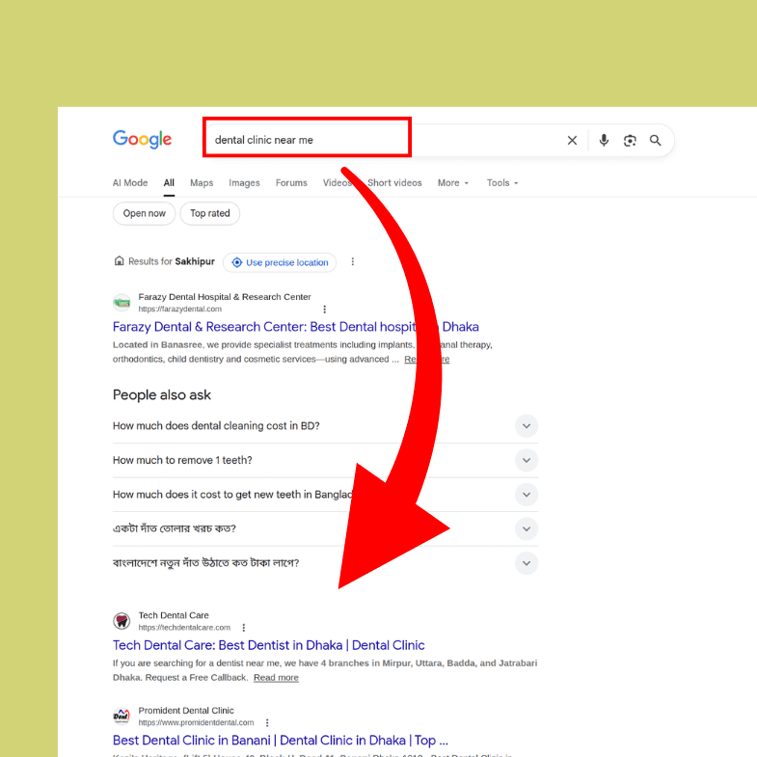Click the Promident Dental Clinic favicon
The width and height of the screenshot is (757, 757).
coord(122,716)
